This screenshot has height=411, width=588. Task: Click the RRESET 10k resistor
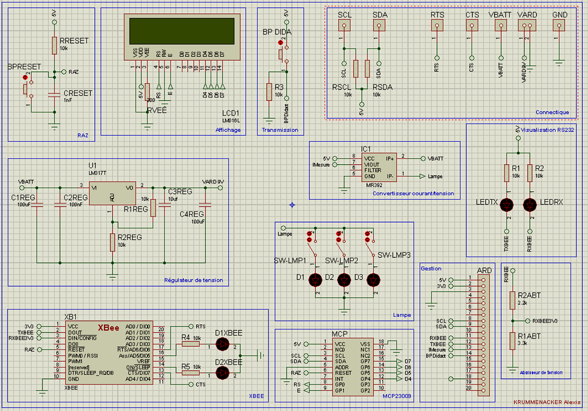[x=55, y=45]
